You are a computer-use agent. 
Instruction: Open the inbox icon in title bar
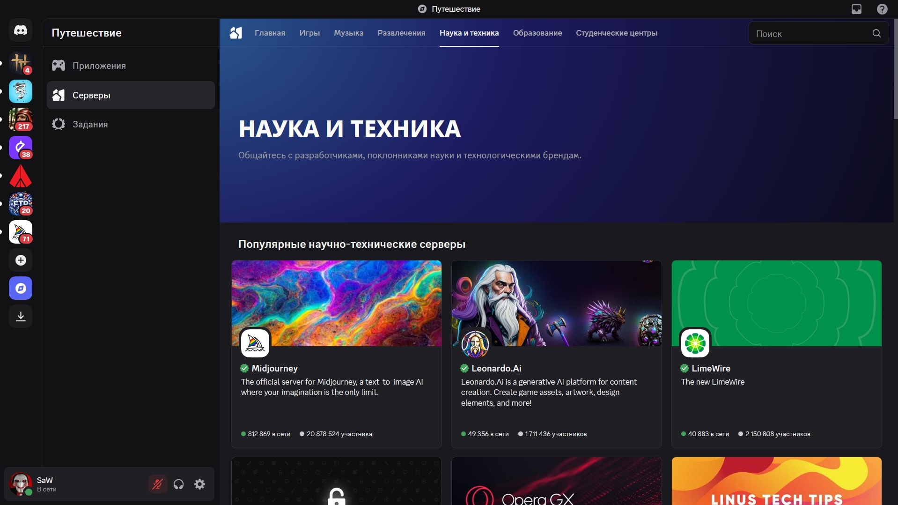click(856, 9)
